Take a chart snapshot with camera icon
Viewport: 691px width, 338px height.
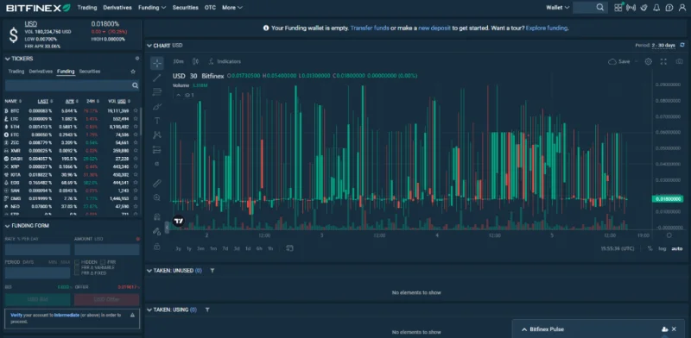coord(679,61)
